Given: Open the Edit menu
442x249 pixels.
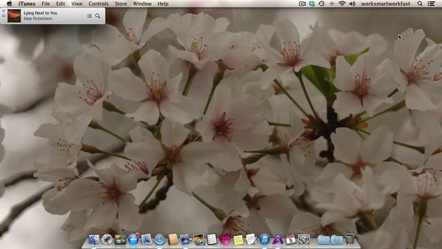Looking at the screenshot, I should [x=60, y=3].
